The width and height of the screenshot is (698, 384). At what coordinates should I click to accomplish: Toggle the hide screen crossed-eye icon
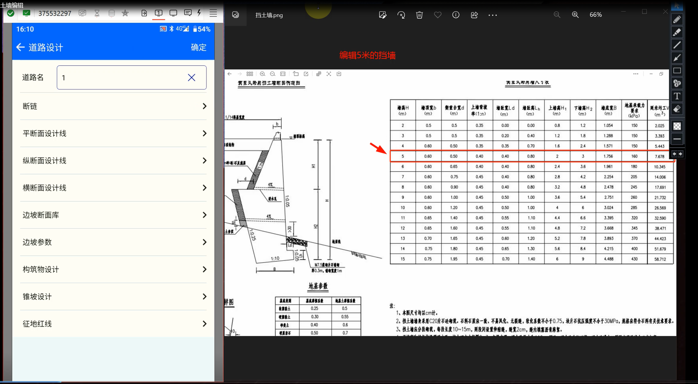click(82, 13)
